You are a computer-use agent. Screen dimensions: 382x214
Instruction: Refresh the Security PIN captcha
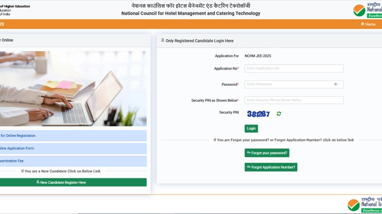279,114
